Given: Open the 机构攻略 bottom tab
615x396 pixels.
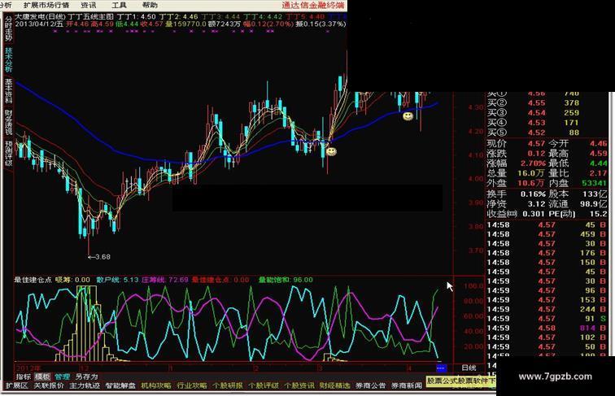Looking at the screenshot, I should (x=156, y=385).
